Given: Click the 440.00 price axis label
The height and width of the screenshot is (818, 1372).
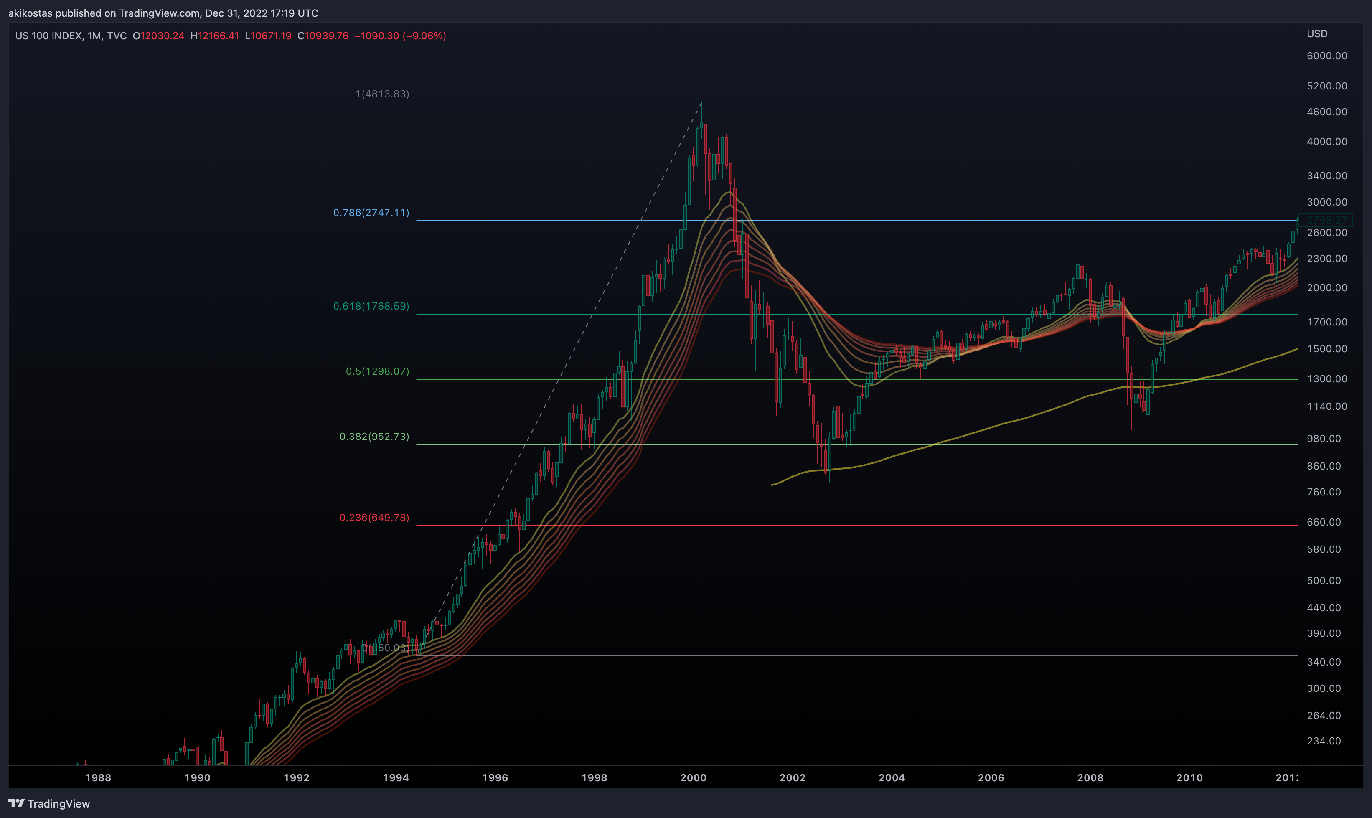Looking at the screenshot, I should (x=1324, y=607).
